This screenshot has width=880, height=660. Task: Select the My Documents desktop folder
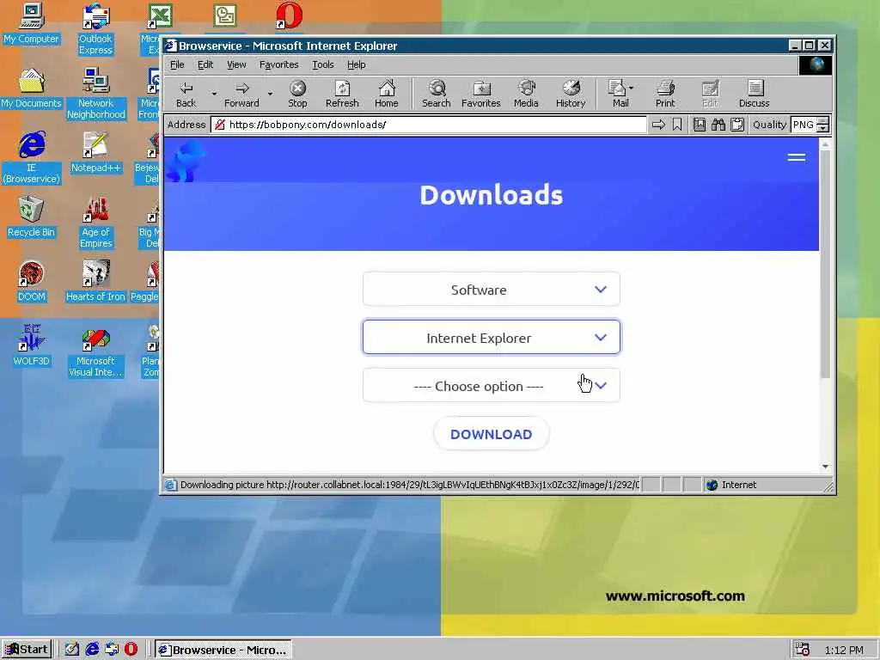pyautogui.click(x=32, y=89)
